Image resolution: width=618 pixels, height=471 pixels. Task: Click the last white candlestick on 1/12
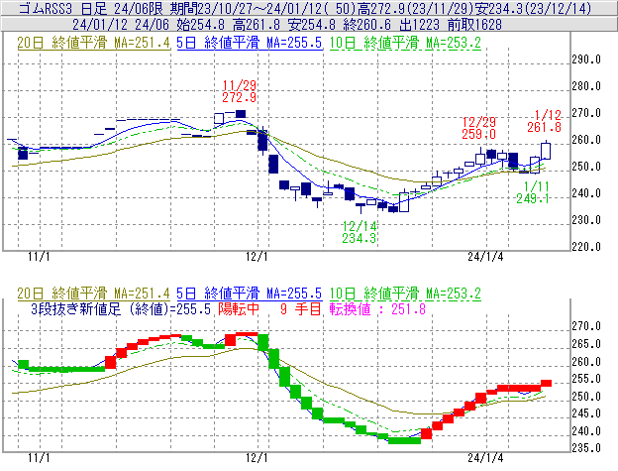[546, 151]
